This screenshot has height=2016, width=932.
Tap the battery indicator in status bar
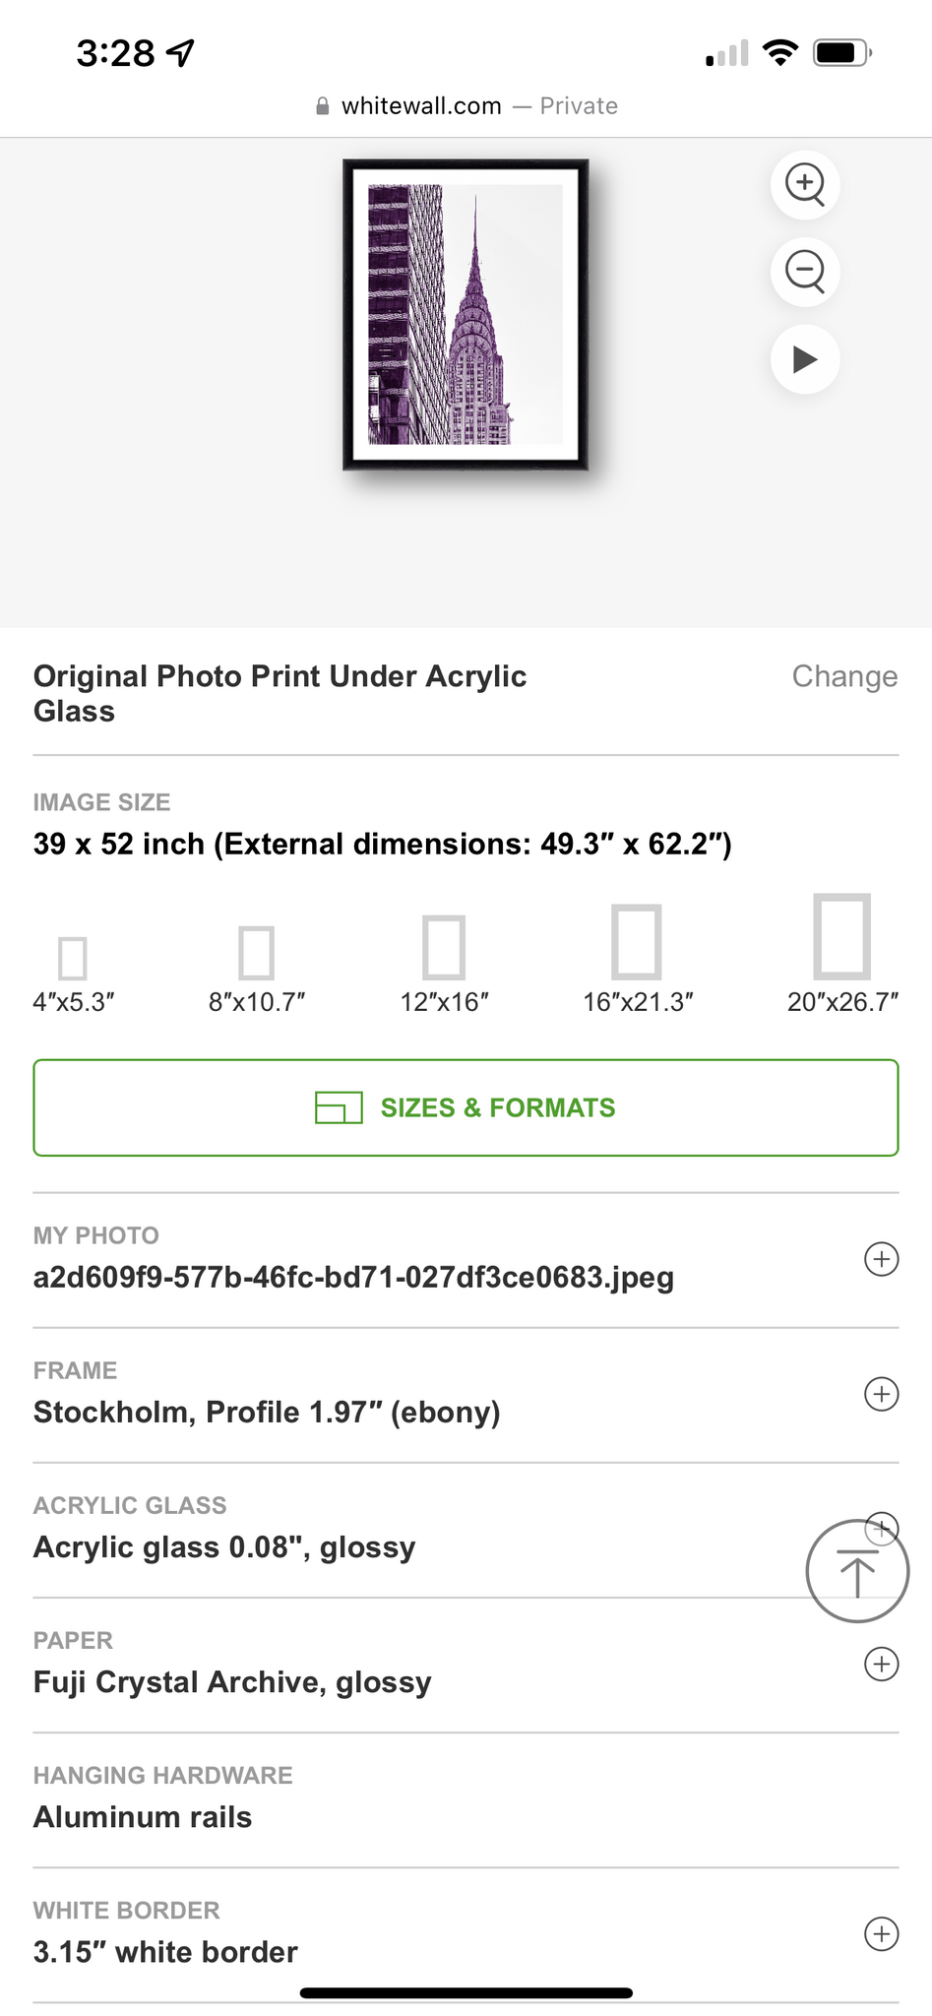click(841, 53)
